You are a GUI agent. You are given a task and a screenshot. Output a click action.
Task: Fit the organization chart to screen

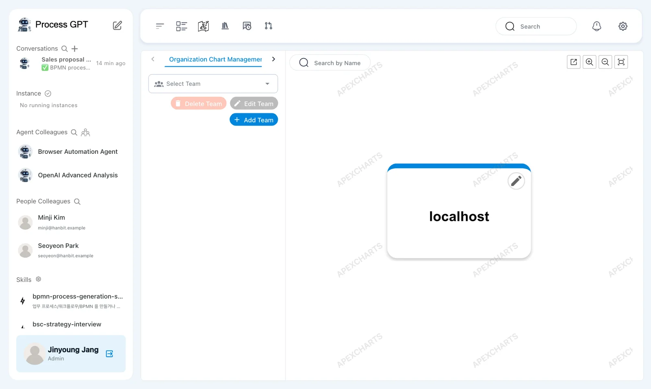pyautogui.click(x=621, y=62)
